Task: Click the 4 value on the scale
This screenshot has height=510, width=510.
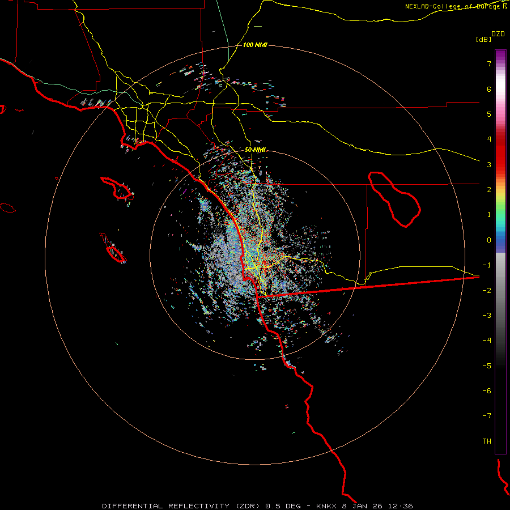Action: pos(489,139)
